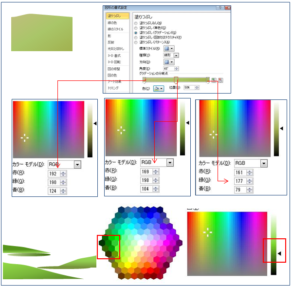Switch to 線の色 category

point(112,22)
